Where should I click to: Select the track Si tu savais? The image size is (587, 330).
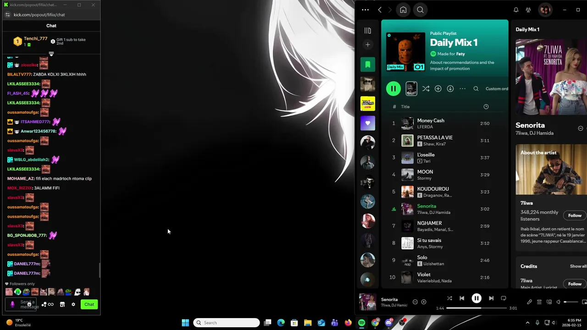pos(445,243)
